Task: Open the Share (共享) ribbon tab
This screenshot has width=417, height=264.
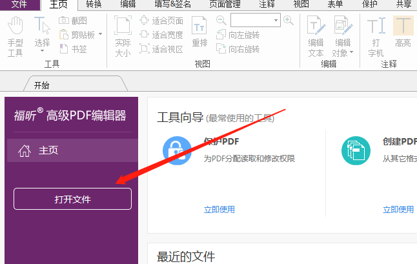Action: pos(403,5)
